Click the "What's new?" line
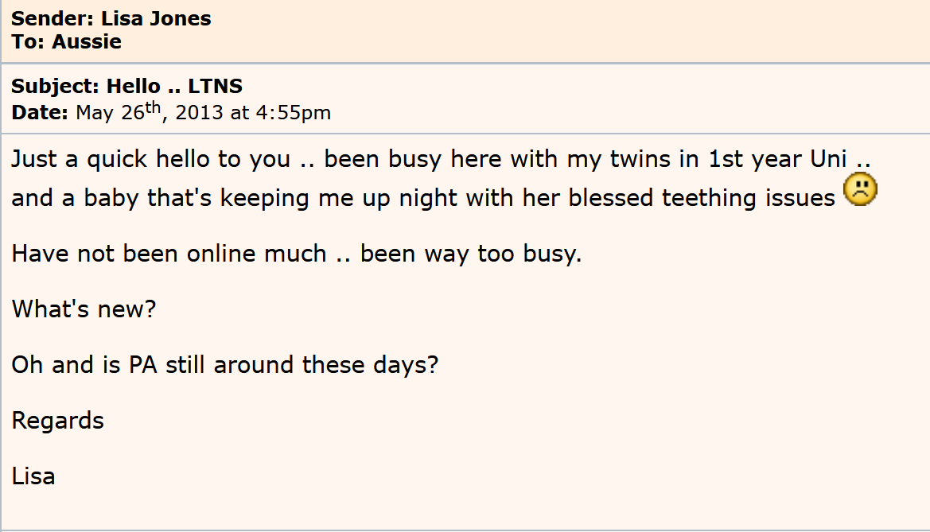 click(x=84, y=309)
